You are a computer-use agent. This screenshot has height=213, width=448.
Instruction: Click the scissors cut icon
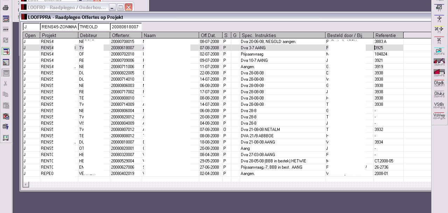pos(6,84)
